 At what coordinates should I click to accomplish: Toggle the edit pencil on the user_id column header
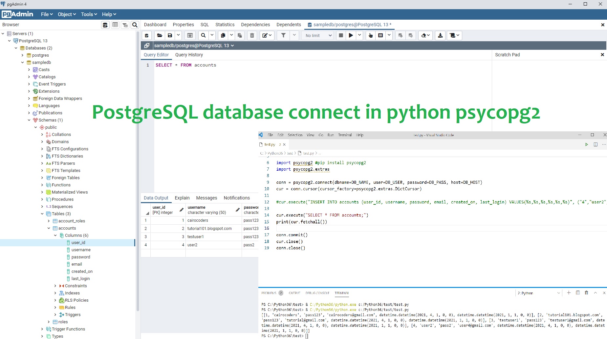click(181, 210)
